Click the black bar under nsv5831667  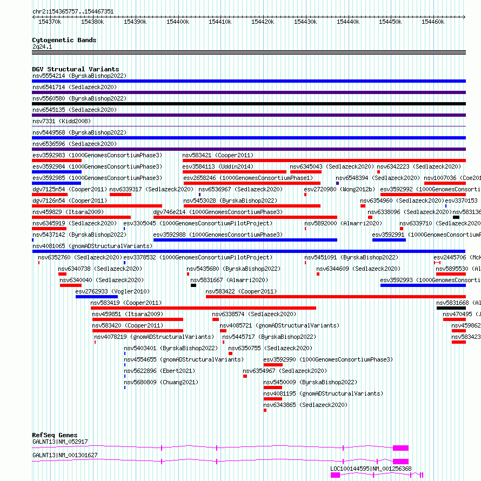click(193, 285)
